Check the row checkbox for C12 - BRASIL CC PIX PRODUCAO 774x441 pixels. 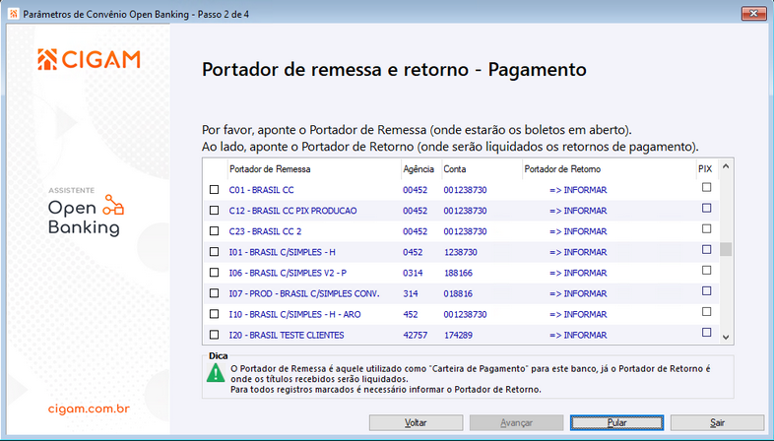[x=215, y=210]
